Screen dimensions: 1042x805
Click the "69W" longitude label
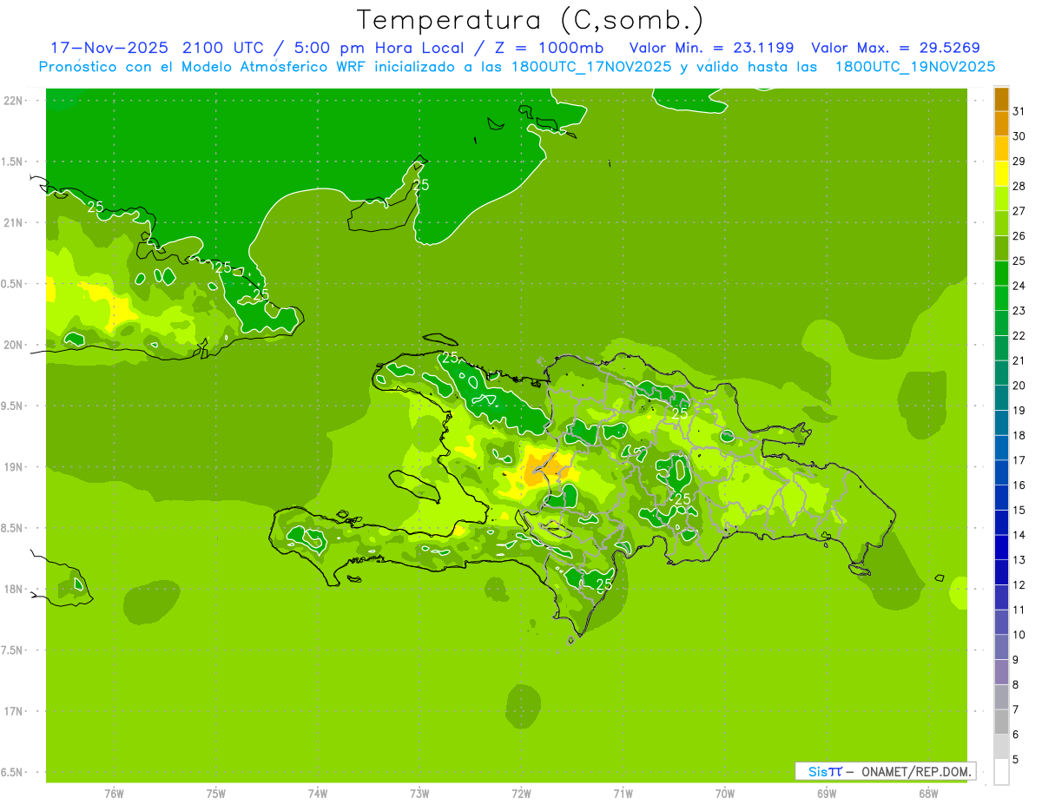point(827,793)
